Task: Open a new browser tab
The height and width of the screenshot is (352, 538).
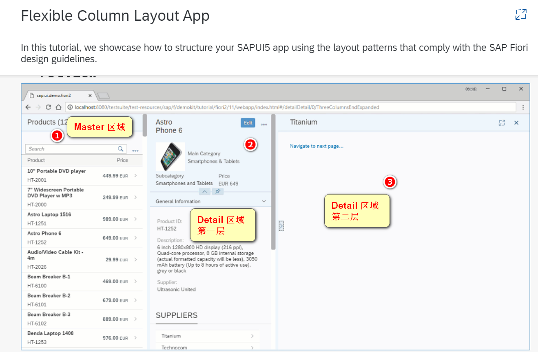Action: click(x=104, y=96)
